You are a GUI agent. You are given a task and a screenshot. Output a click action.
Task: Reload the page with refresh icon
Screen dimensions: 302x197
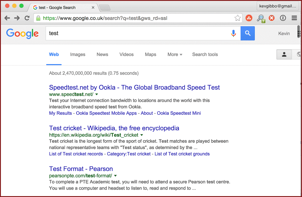[27, 18]
